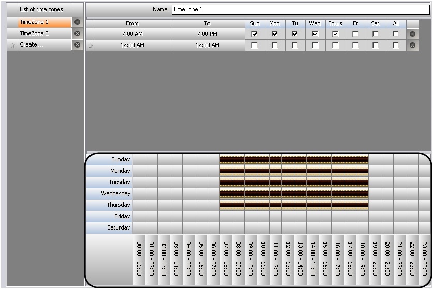Delete TimeZone 1 using its remove icon
The image size is (433, 289).
77,22
